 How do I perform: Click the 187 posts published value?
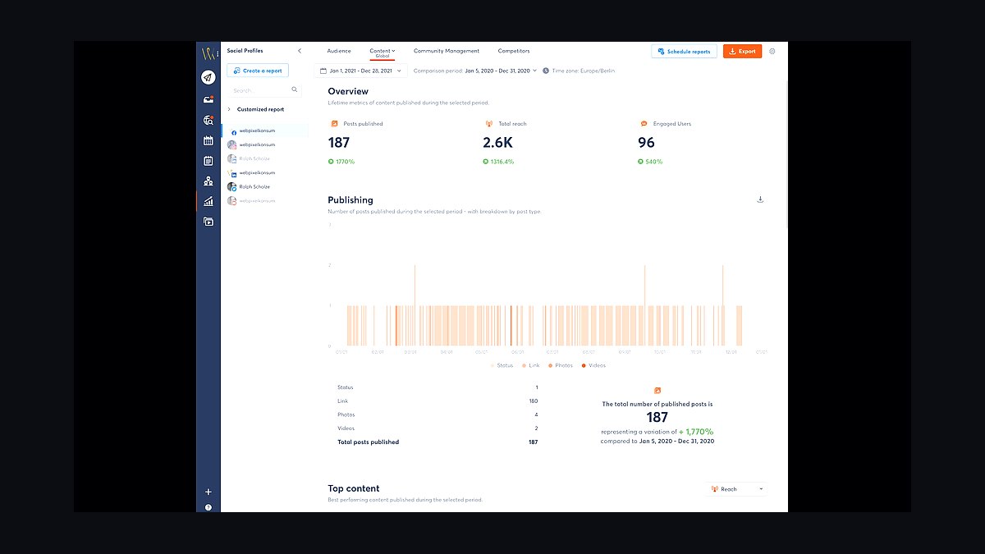click(339, 142)
